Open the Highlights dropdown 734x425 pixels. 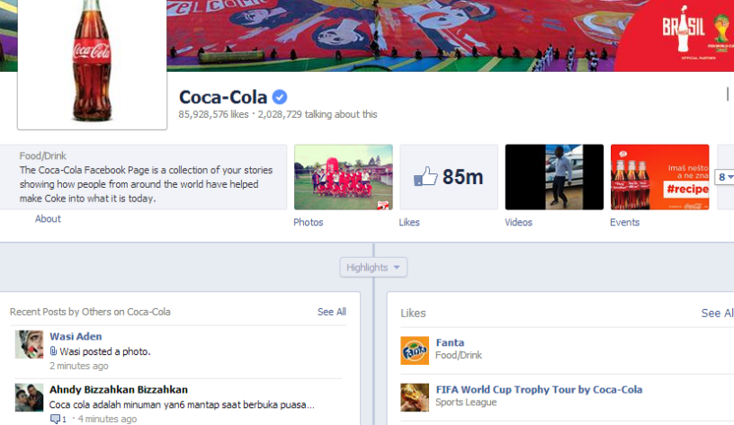point(373,267)
